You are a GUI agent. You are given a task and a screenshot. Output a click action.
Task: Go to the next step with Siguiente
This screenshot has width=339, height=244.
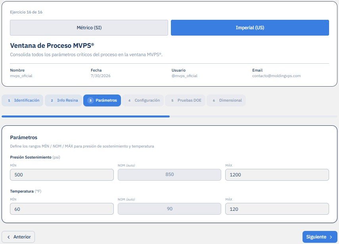320,237
